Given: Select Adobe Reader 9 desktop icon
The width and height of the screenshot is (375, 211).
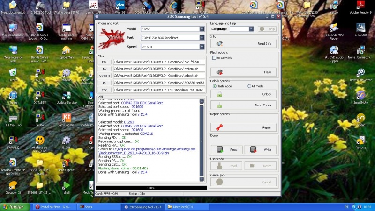Looking at the screenshot, I should [360, 7].
